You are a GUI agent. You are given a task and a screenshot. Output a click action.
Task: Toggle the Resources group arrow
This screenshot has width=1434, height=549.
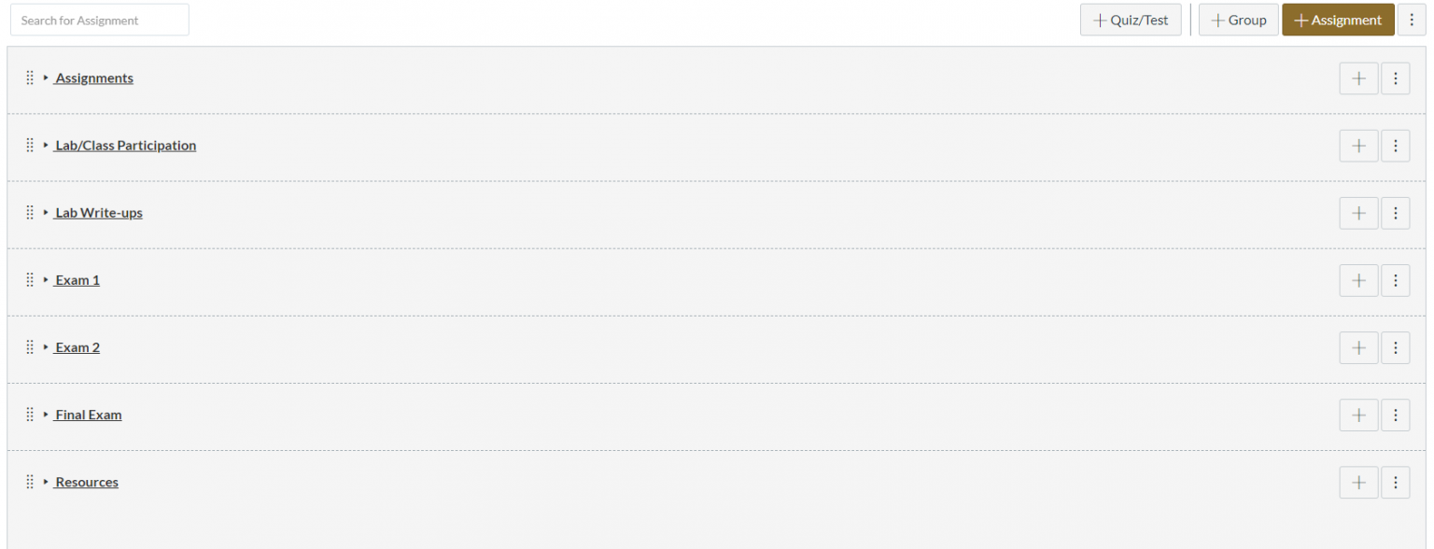[46, 482]
